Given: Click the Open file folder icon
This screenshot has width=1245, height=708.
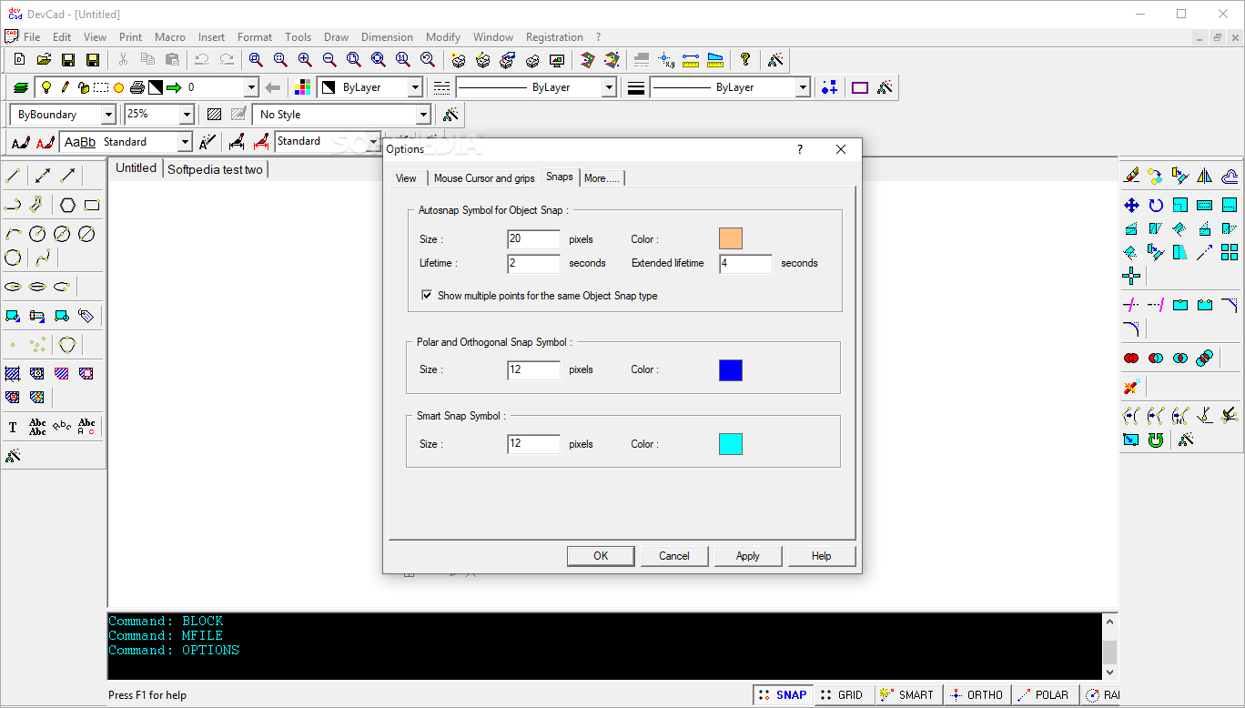Looking at the screenshot, I should click(x=44, y=60).
